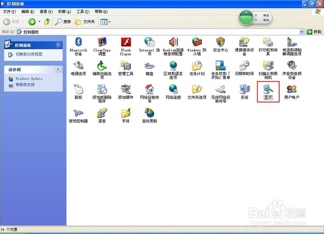Open 网络连接 icon
324x234 pixels.
[x=173, y=92]
